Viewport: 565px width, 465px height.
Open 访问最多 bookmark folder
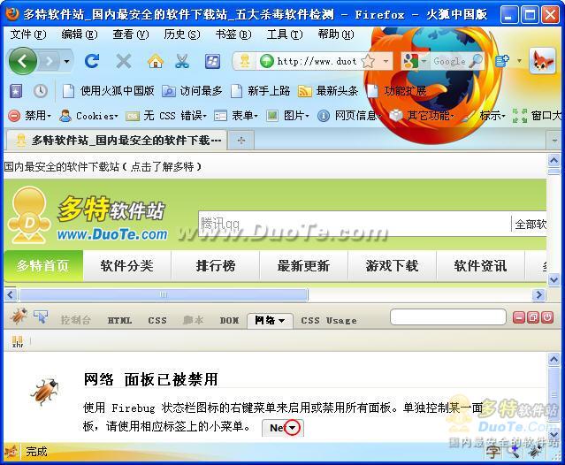(192, 91)
